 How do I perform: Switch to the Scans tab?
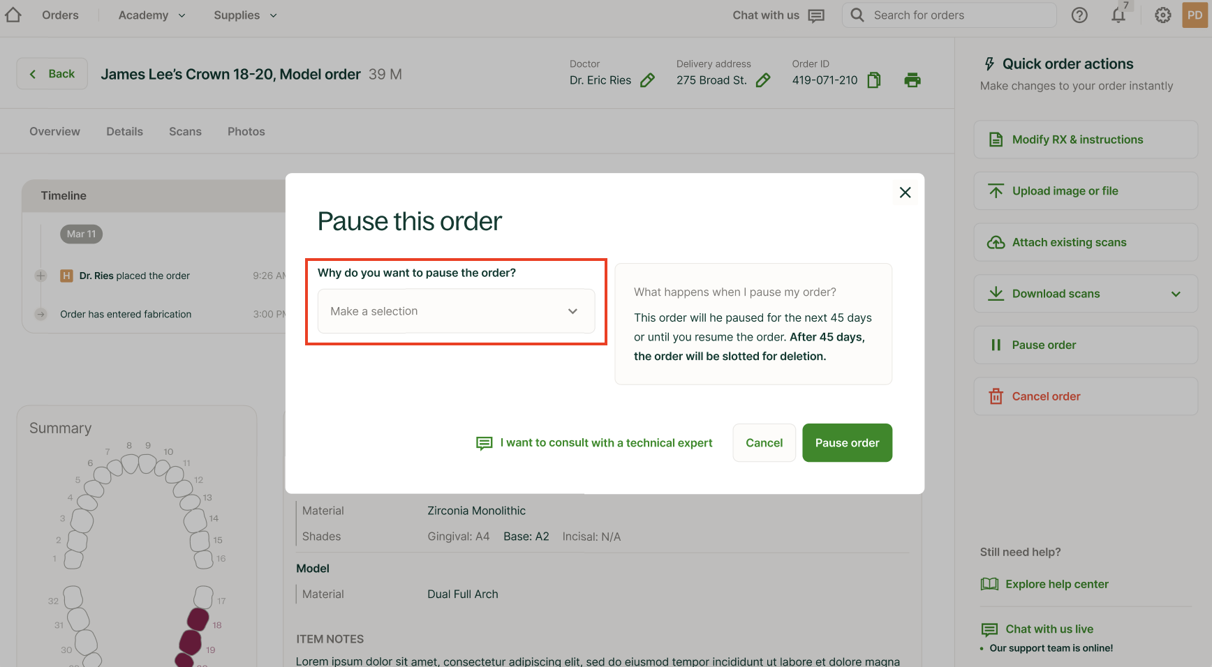point(185,132)
